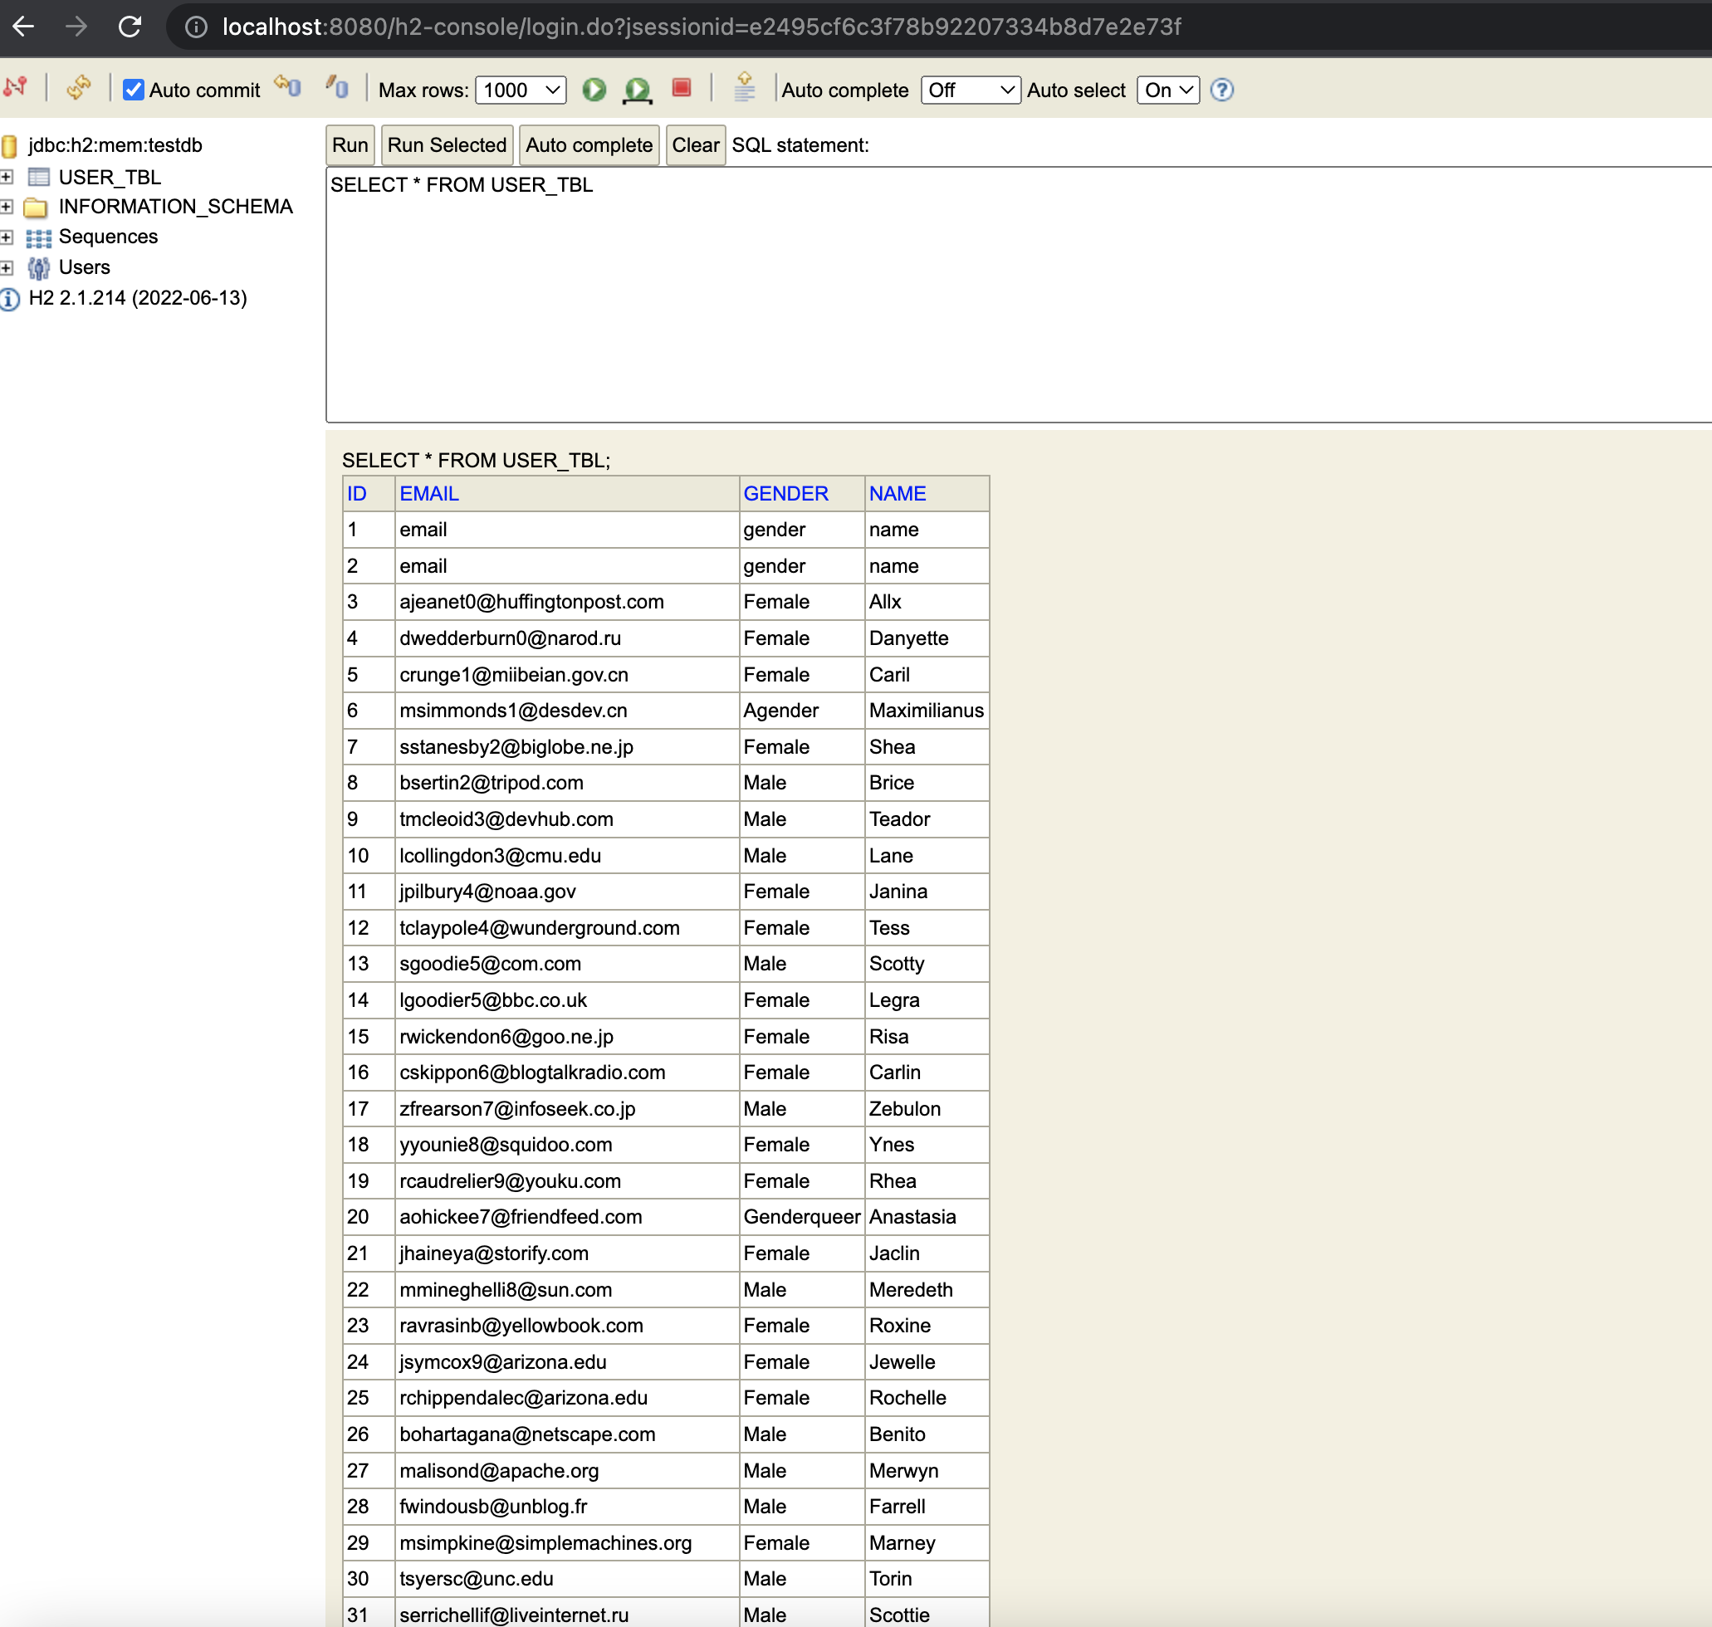
Task: Disconnect from the database
Action: tap(15, 89)
